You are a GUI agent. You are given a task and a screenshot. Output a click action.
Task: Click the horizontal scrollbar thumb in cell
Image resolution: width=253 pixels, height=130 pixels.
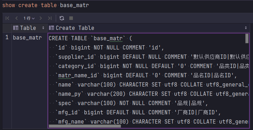(x=85, y=126)
